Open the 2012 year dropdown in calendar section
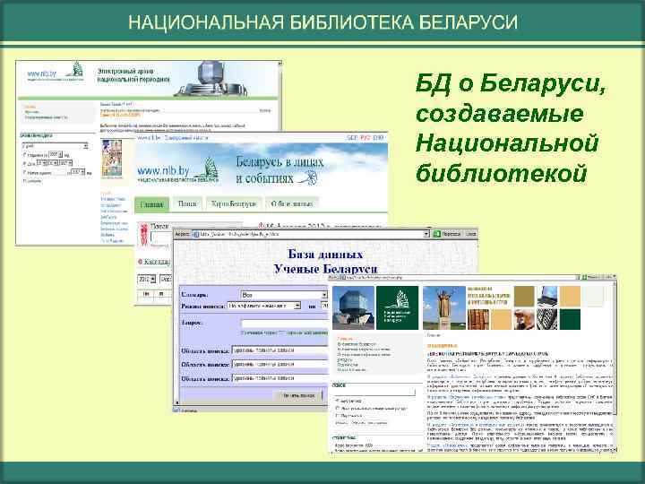Image resolution: width=645 pixels, height=484 pixels. point(146,279)
